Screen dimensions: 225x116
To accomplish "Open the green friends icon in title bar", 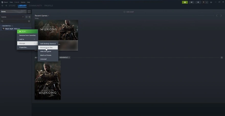I will (185, 2).
